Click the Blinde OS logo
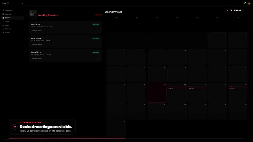Screen dimensions: 253x142 point(5,3)
